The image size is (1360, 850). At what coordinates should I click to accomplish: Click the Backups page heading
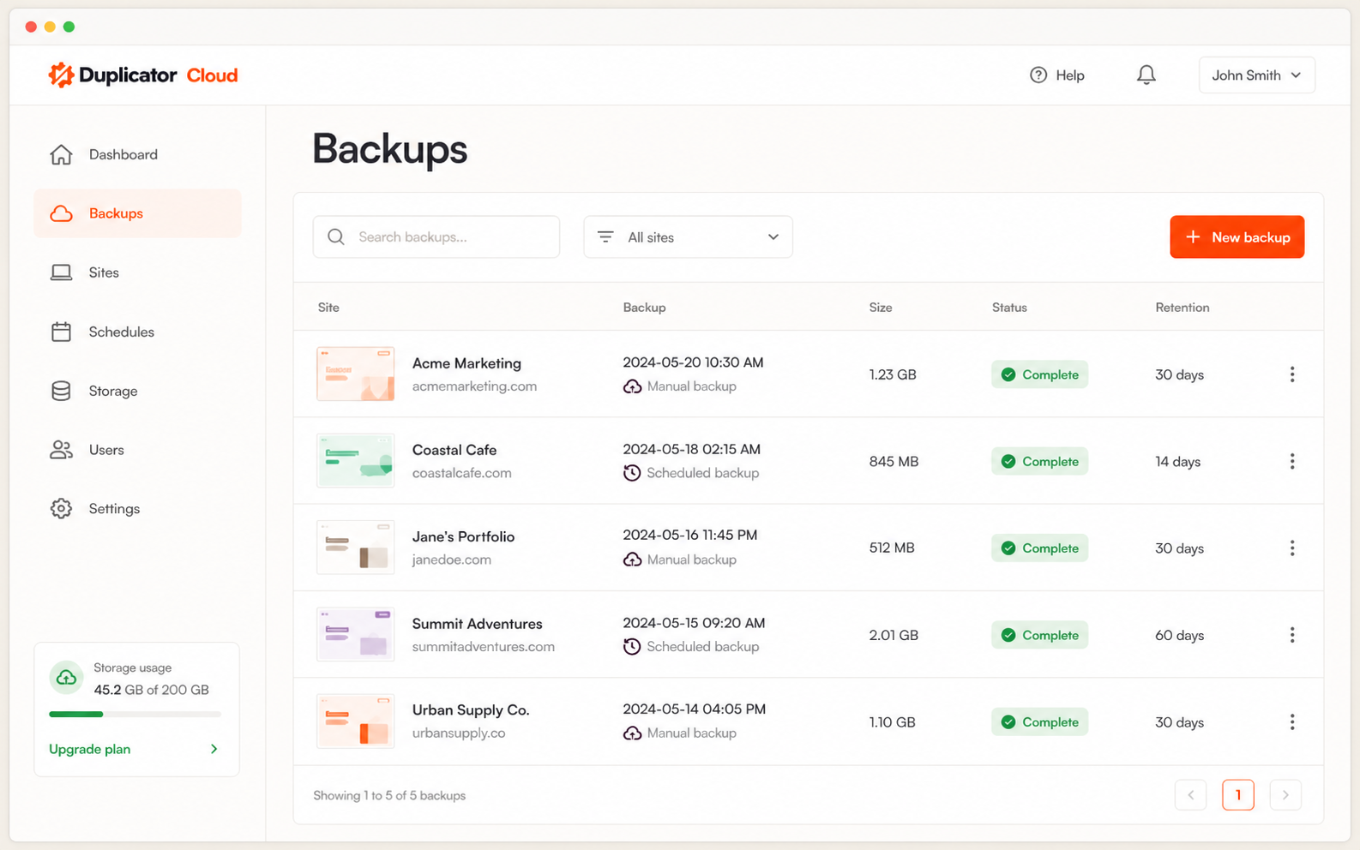tap(389, 149)
